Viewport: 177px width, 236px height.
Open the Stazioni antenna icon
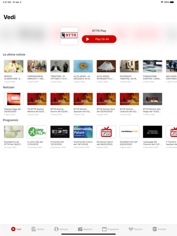click(131, 229)
